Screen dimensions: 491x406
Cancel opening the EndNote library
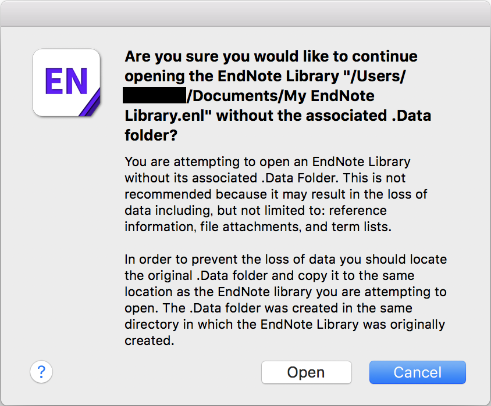point(418,372)
